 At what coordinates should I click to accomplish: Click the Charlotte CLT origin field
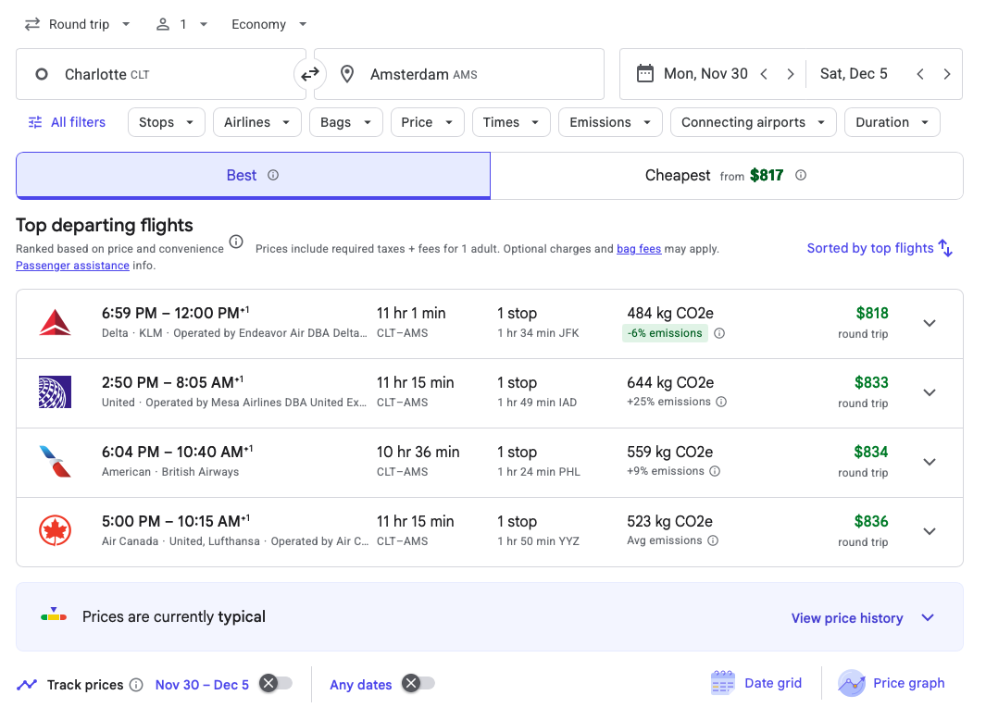click(x=161, y=74)
